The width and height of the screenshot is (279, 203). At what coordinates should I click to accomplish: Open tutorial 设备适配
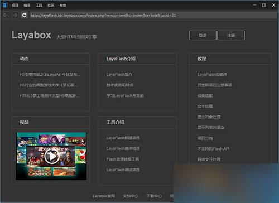click(205, 96)
